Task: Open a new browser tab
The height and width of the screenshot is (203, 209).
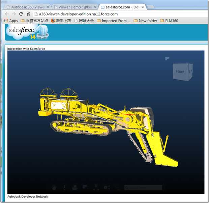Action: (151, 7)
